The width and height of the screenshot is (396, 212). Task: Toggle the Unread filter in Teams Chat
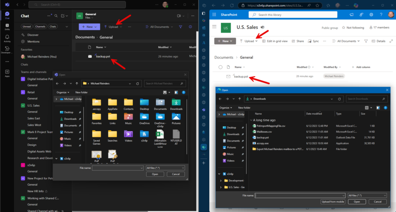pos(27,27)
